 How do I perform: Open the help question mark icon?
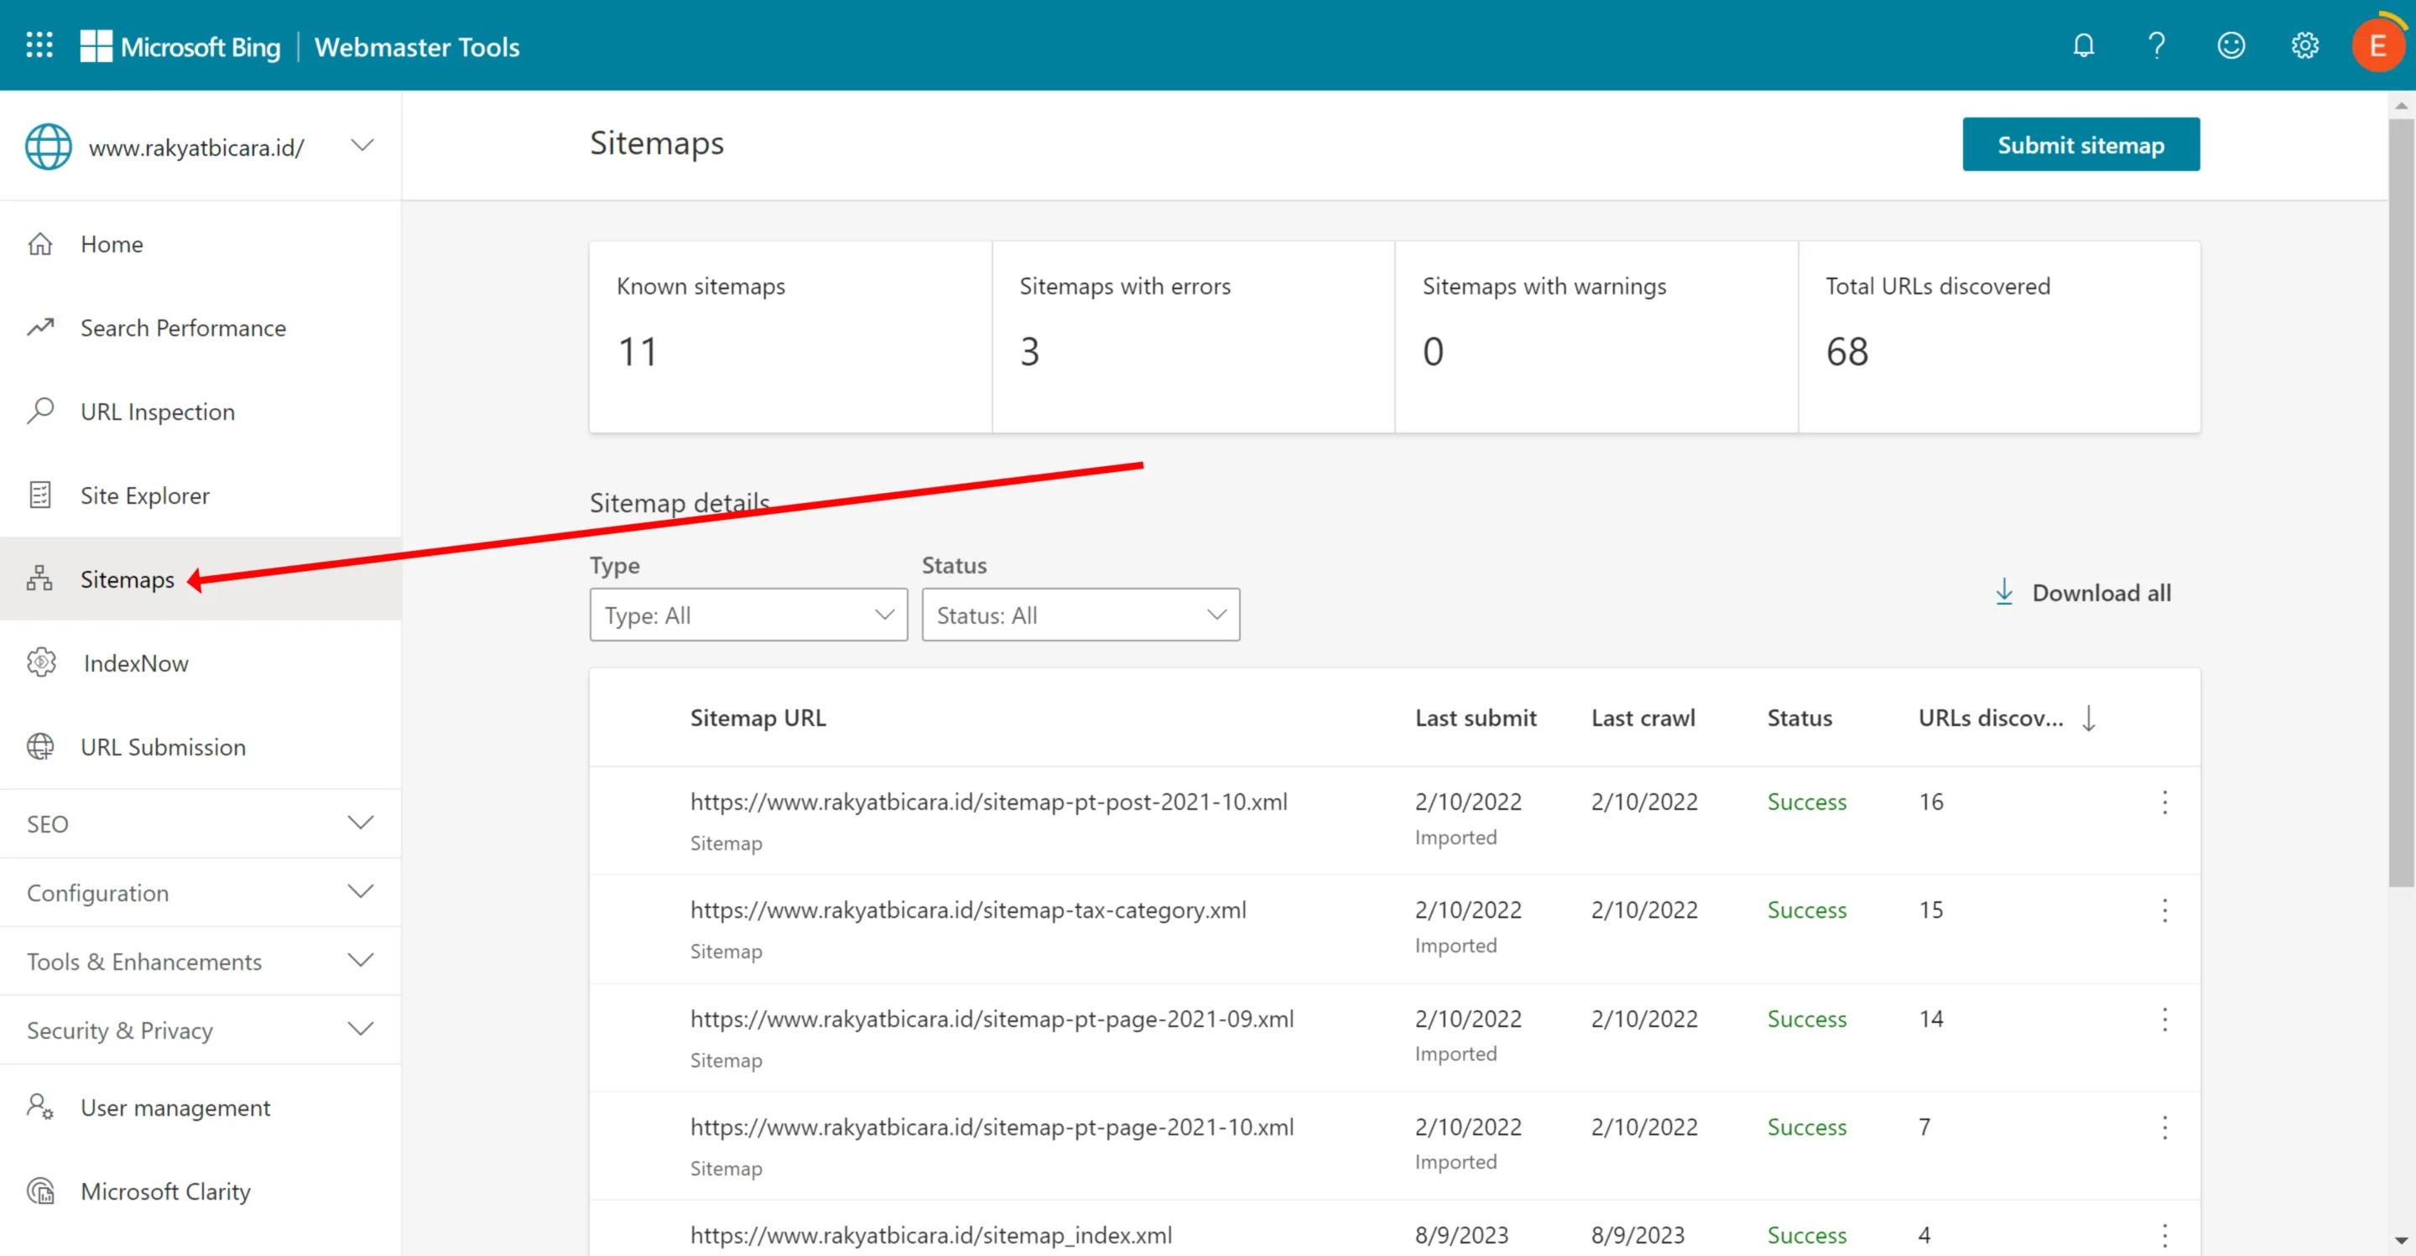tap(2156, 45)
